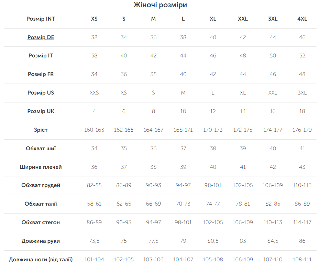Image resolution: width=331 pixels, height=272 pixels.
Task: Click the Довжина ноги (від талії) label
Action: 41,260
